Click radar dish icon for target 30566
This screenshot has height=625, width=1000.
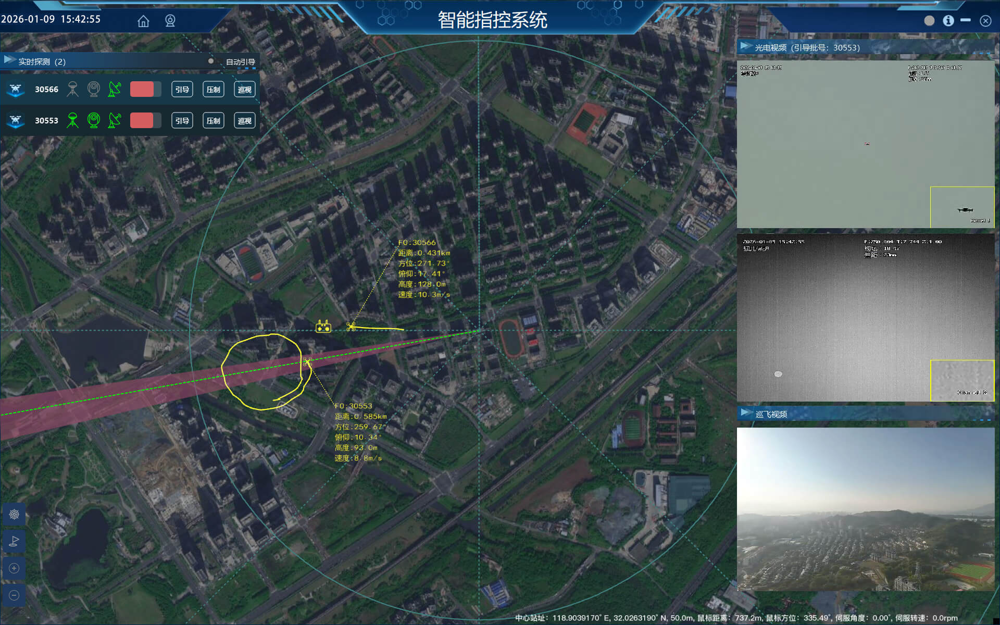coord(115,89)
